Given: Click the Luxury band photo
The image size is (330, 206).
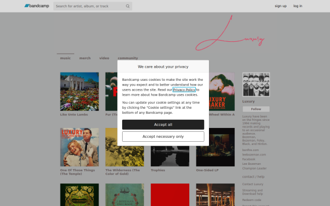Looking at the screenshot, I should point(256,85).
